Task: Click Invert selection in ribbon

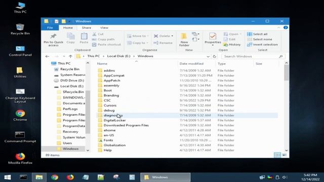Action: pos(263,44)
